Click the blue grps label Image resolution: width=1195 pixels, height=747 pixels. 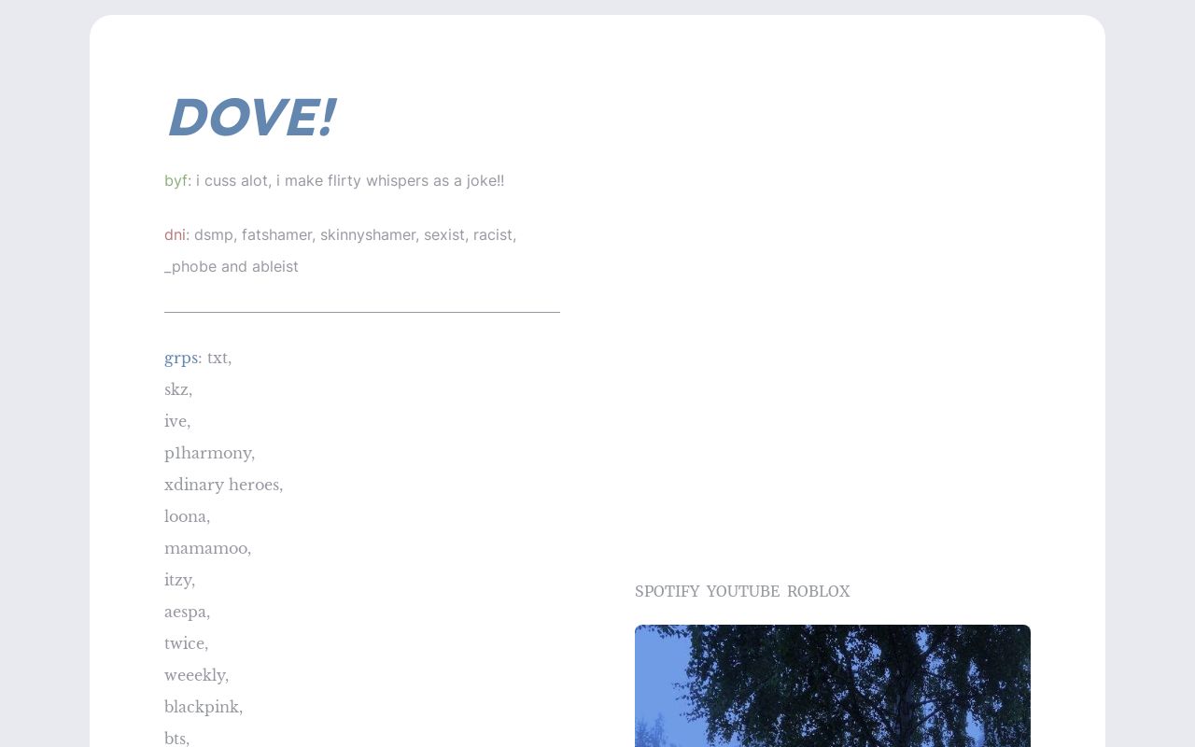[x=181, y=359]
